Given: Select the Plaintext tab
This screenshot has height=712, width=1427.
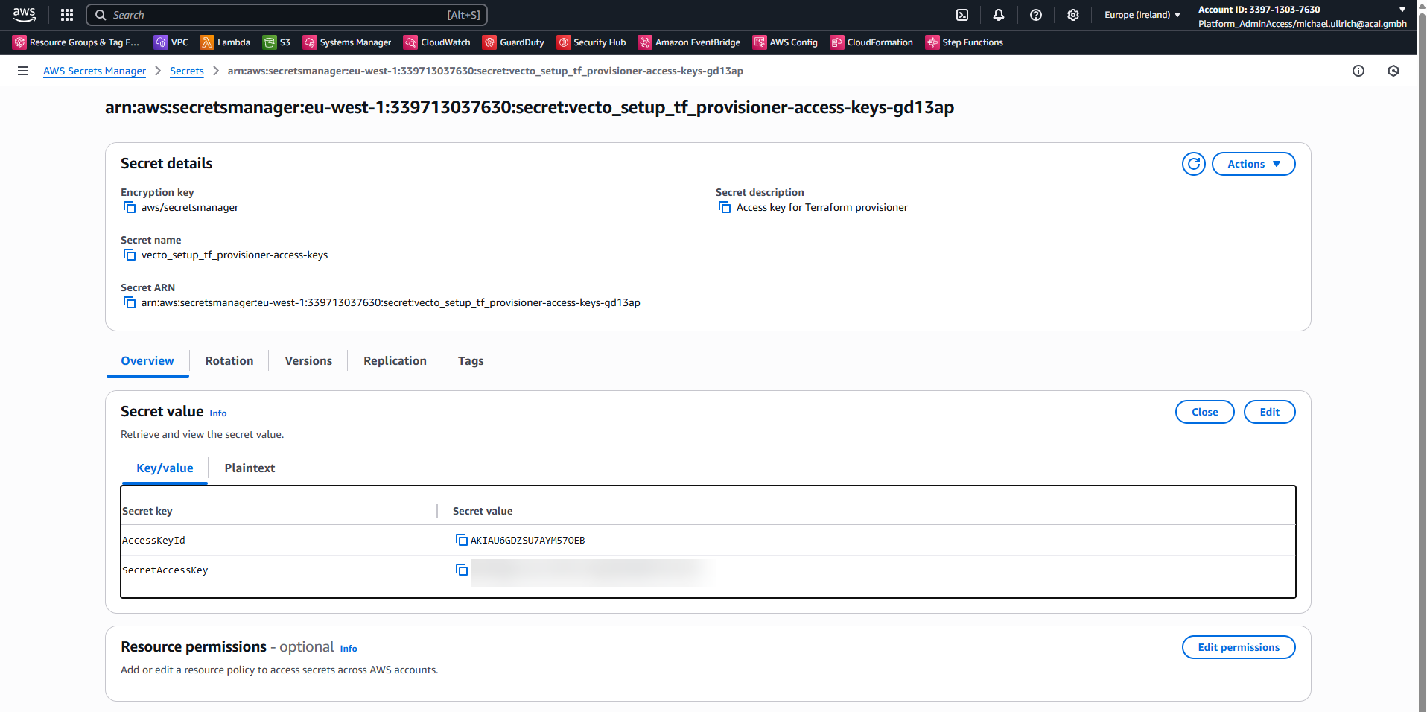Looking at the screenshot, I should (250, 468).
